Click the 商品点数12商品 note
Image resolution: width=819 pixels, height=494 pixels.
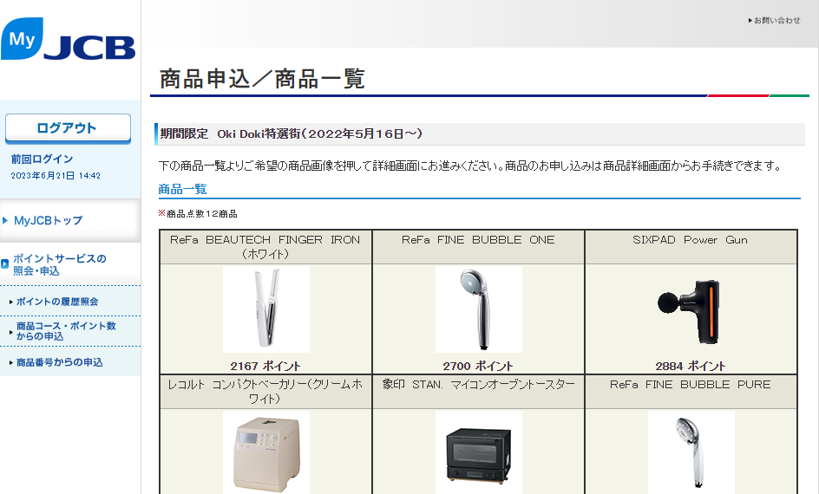pos(198,213)
